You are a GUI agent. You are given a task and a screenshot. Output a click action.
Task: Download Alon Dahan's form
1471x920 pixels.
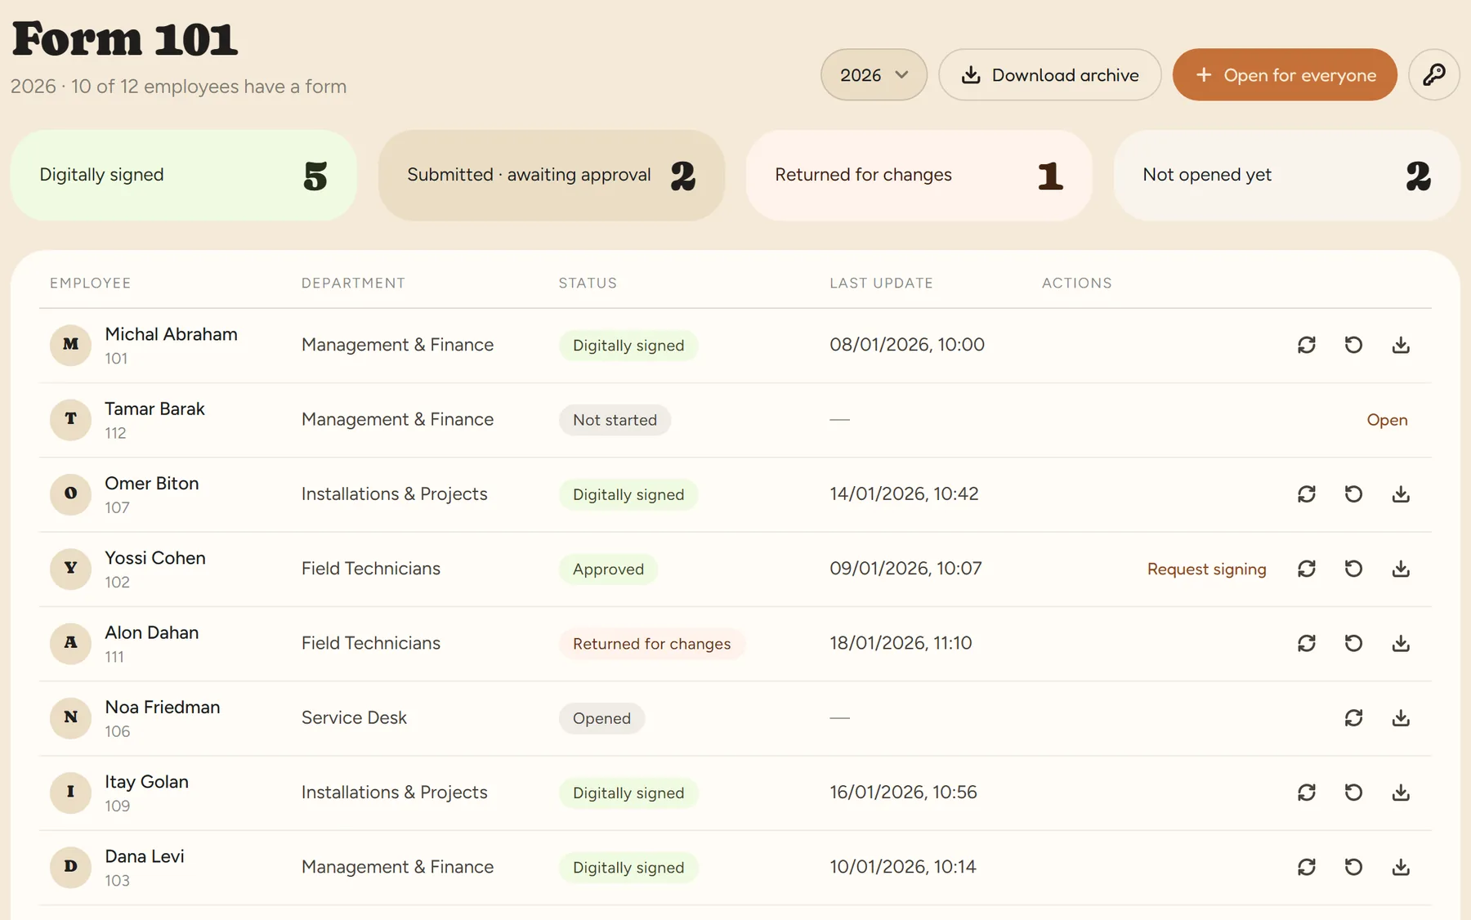(1401, 643)
